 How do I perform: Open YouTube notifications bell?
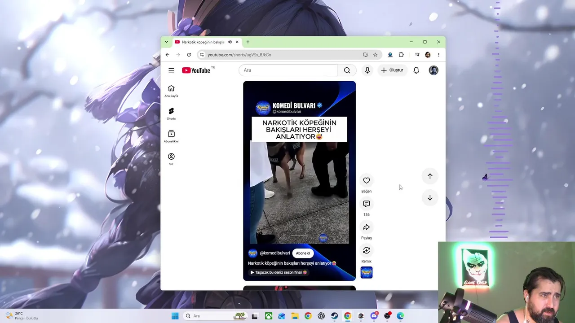pyautogui.click(x=416, y=70)
